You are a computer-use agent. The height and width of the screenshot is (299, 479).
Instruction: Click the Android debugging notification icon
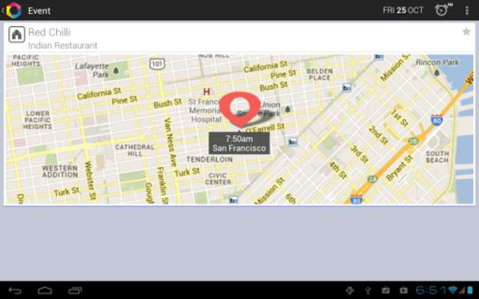(350, 290)
